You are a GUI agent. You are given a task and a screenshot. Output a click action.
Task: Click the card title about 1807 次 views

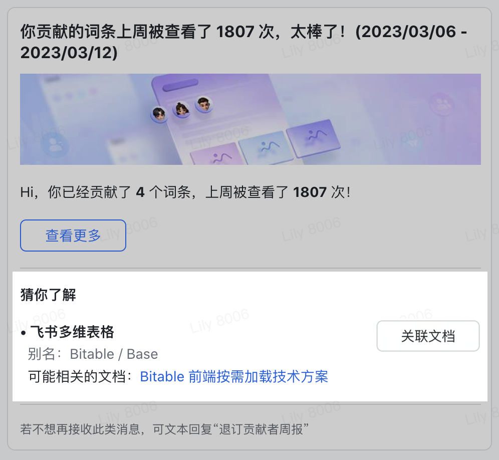pos(244,42)
